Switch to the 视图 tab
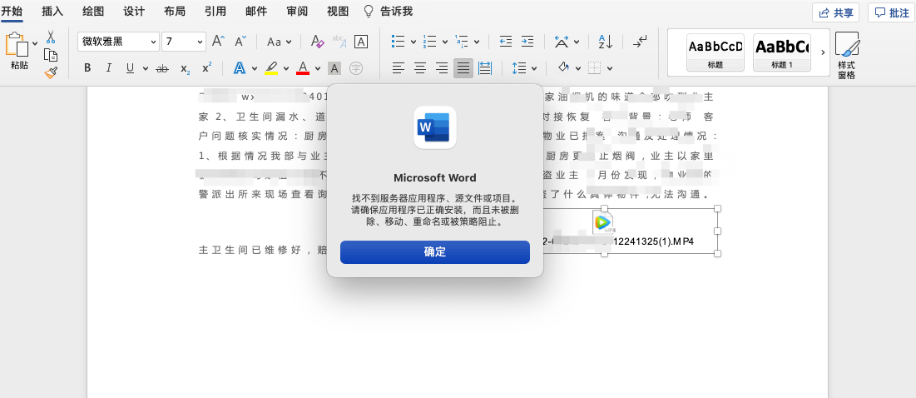Viewport: 916px width, 398px height. click(338, 11)
